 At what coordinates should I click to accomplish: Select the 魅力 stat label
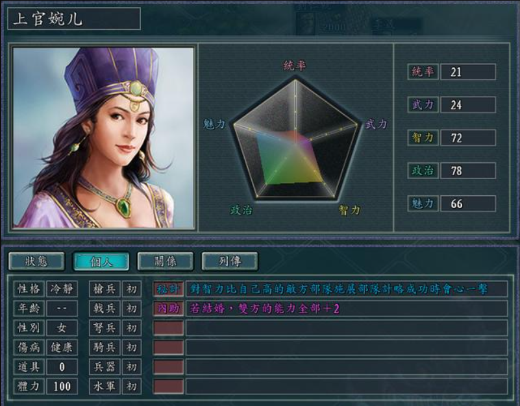tap(423, 204)
